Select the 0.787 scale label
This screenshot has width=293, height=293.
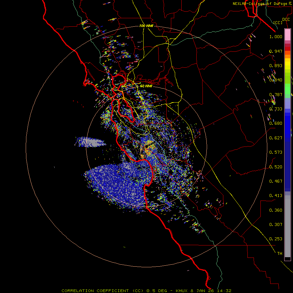(x=276, y=94)
